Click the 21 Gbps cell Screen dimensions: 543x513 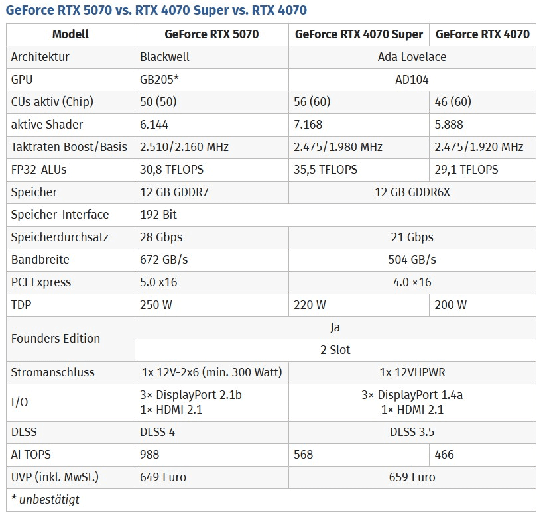pyautogui.click(x=412, y=237)
